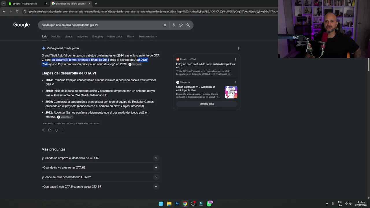Click the microphone icon in system tray
This screenshot has height=208, width=370.
333,204
